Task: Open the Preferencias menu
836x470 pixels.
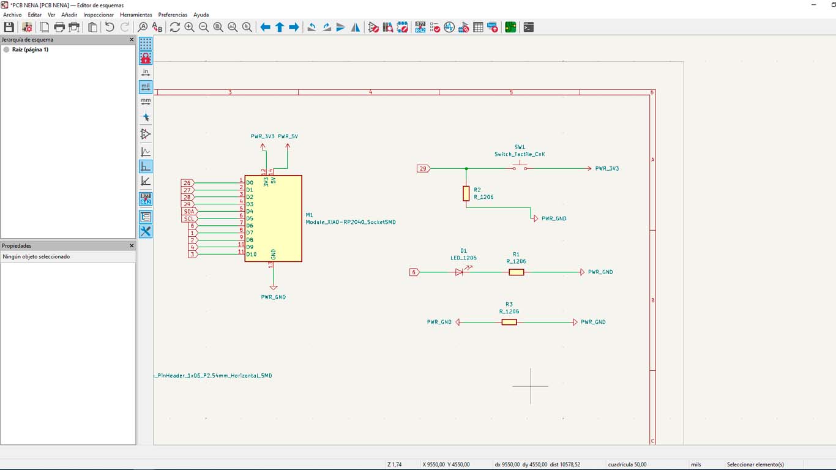Action: (x=173, y=15)
